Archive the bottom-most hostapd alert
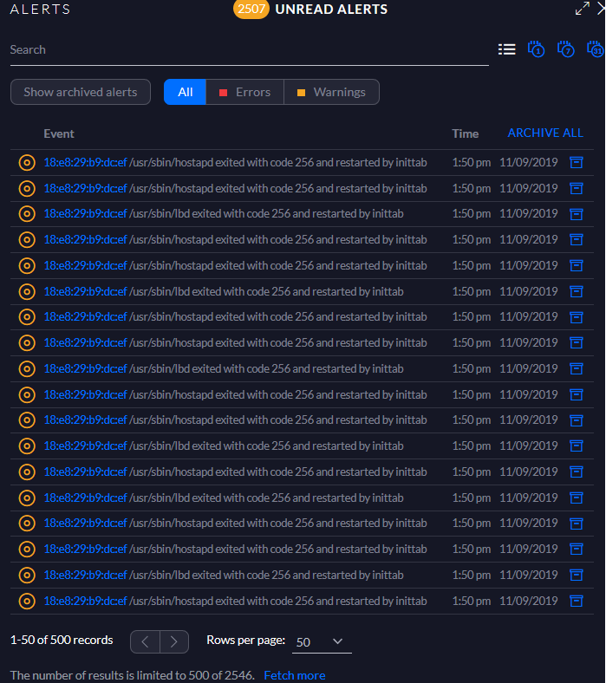 point(576,602)
